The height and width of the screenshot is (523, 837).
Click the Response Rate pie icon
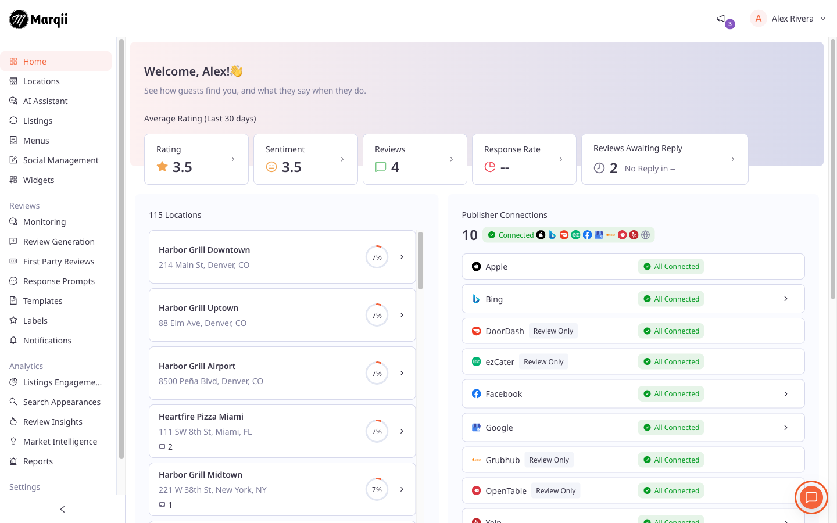tap(490, 167)
